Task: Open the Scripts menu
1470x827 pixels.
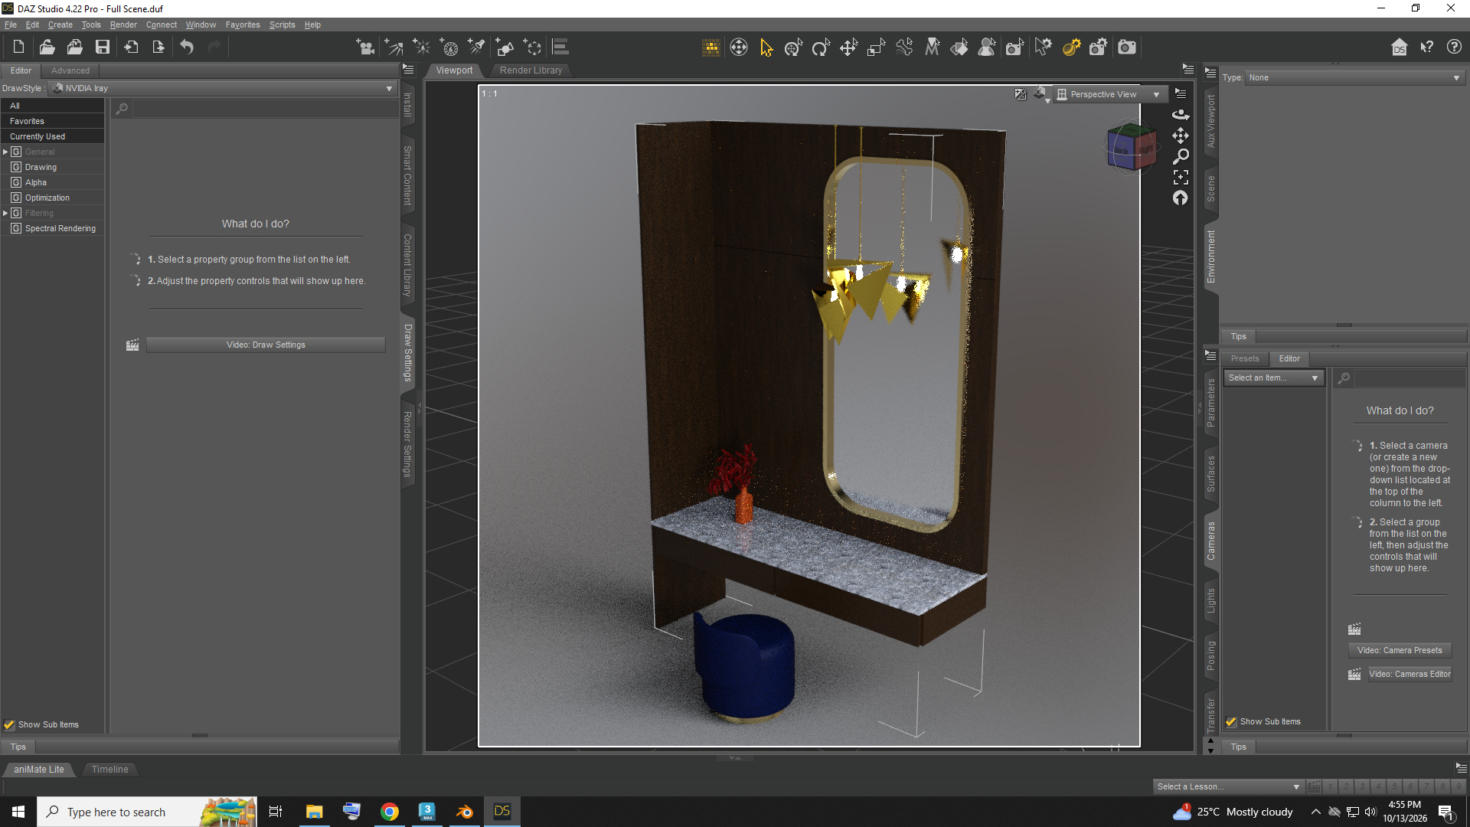Action: tap(282, 25)
